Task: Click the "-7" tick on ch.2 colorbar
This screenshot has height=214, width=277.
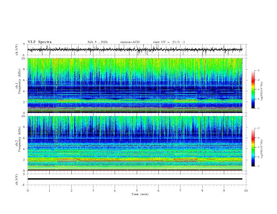Action: [258, 166]
